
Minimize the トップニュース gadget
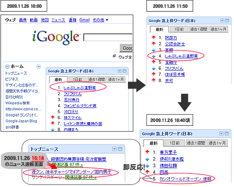(120, 149)
